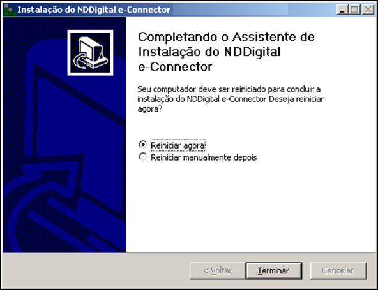The width and height of the screenshot is (378, 290).
Task: Click the 'Instalação do NDDigital e-Connector' title text
Action: [94, 10]
